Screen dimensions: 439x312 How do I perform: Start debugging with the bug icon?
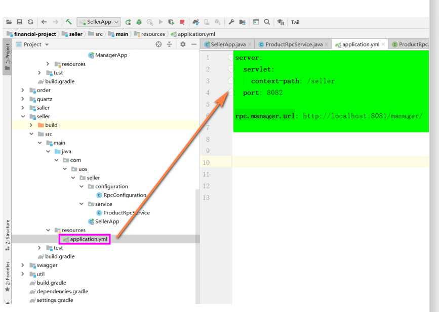[139, 22]
